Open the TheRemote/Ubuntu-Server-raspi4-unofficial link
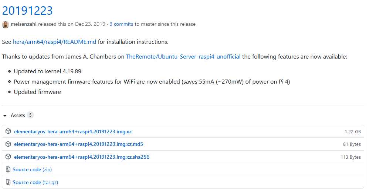This screenshot has width=369, height=193. (x=183, y=57)
